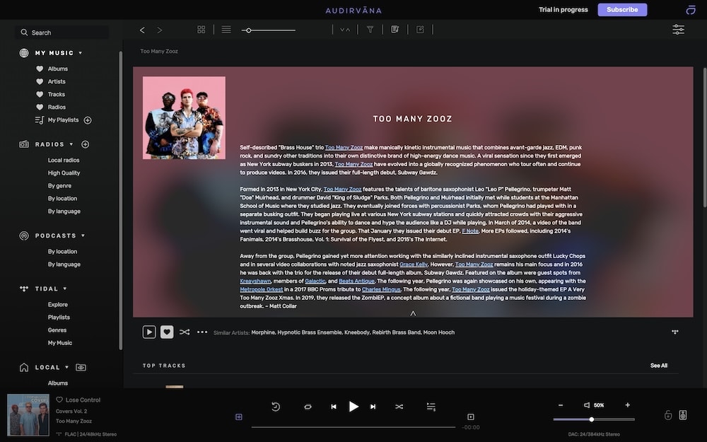The height and width of the screenshot is (442, 707).
Task: Mute audio with the speaker icon
Action: coord(587,405)
